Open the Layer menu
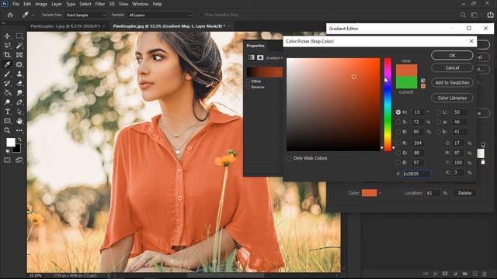Screen dimensions: 497x279 pyautogui.click(x=57, y=4)
